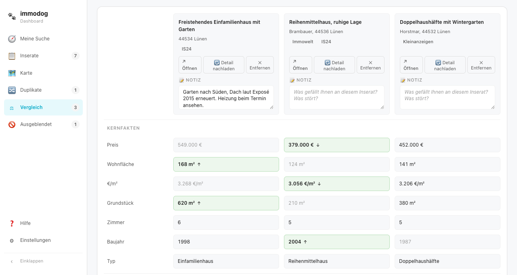Click the 620 m² Grundstück cell
Screen dimensions: 517x275
click(x=226, y=203)
